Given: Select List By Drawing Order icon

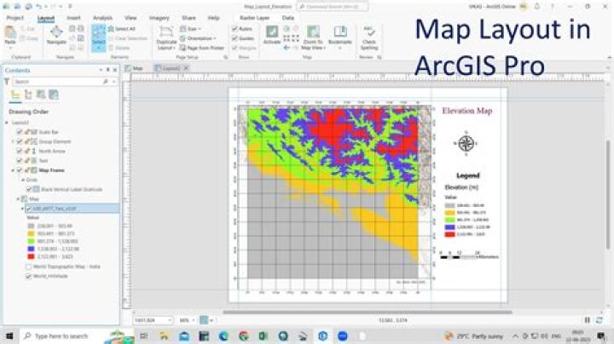Looking at the screenshot, I should coord(15,95).
